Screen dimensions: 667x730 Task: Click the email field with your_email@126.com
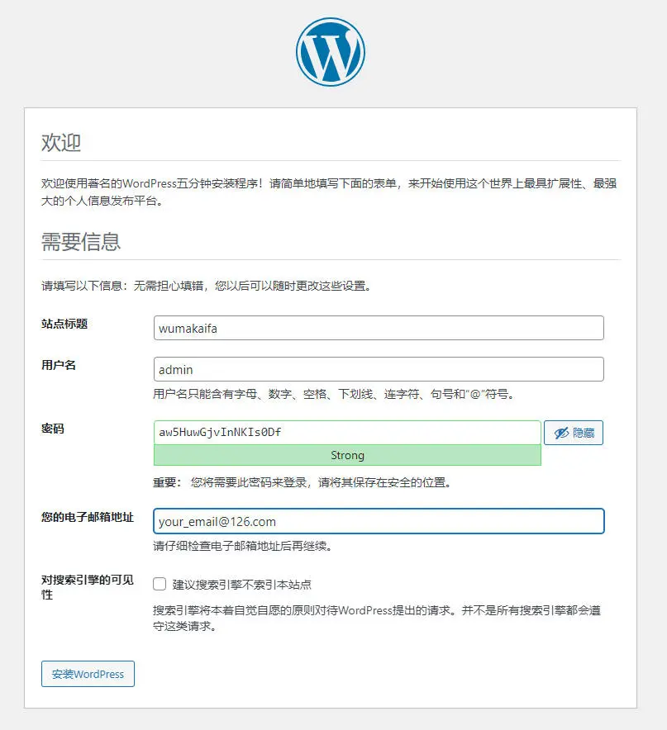tap(379, 521)
